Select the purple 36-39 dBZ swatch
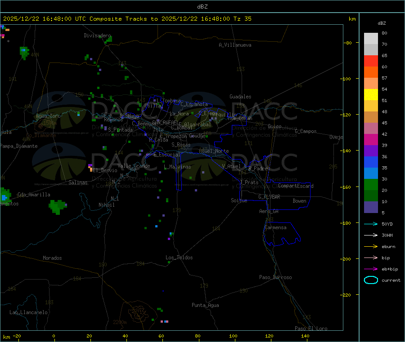 [x=371, y=151]
